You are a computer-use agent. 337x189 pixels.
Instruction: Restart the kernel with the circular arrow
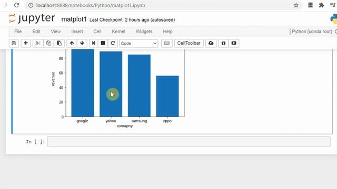[x=113, y=43]
